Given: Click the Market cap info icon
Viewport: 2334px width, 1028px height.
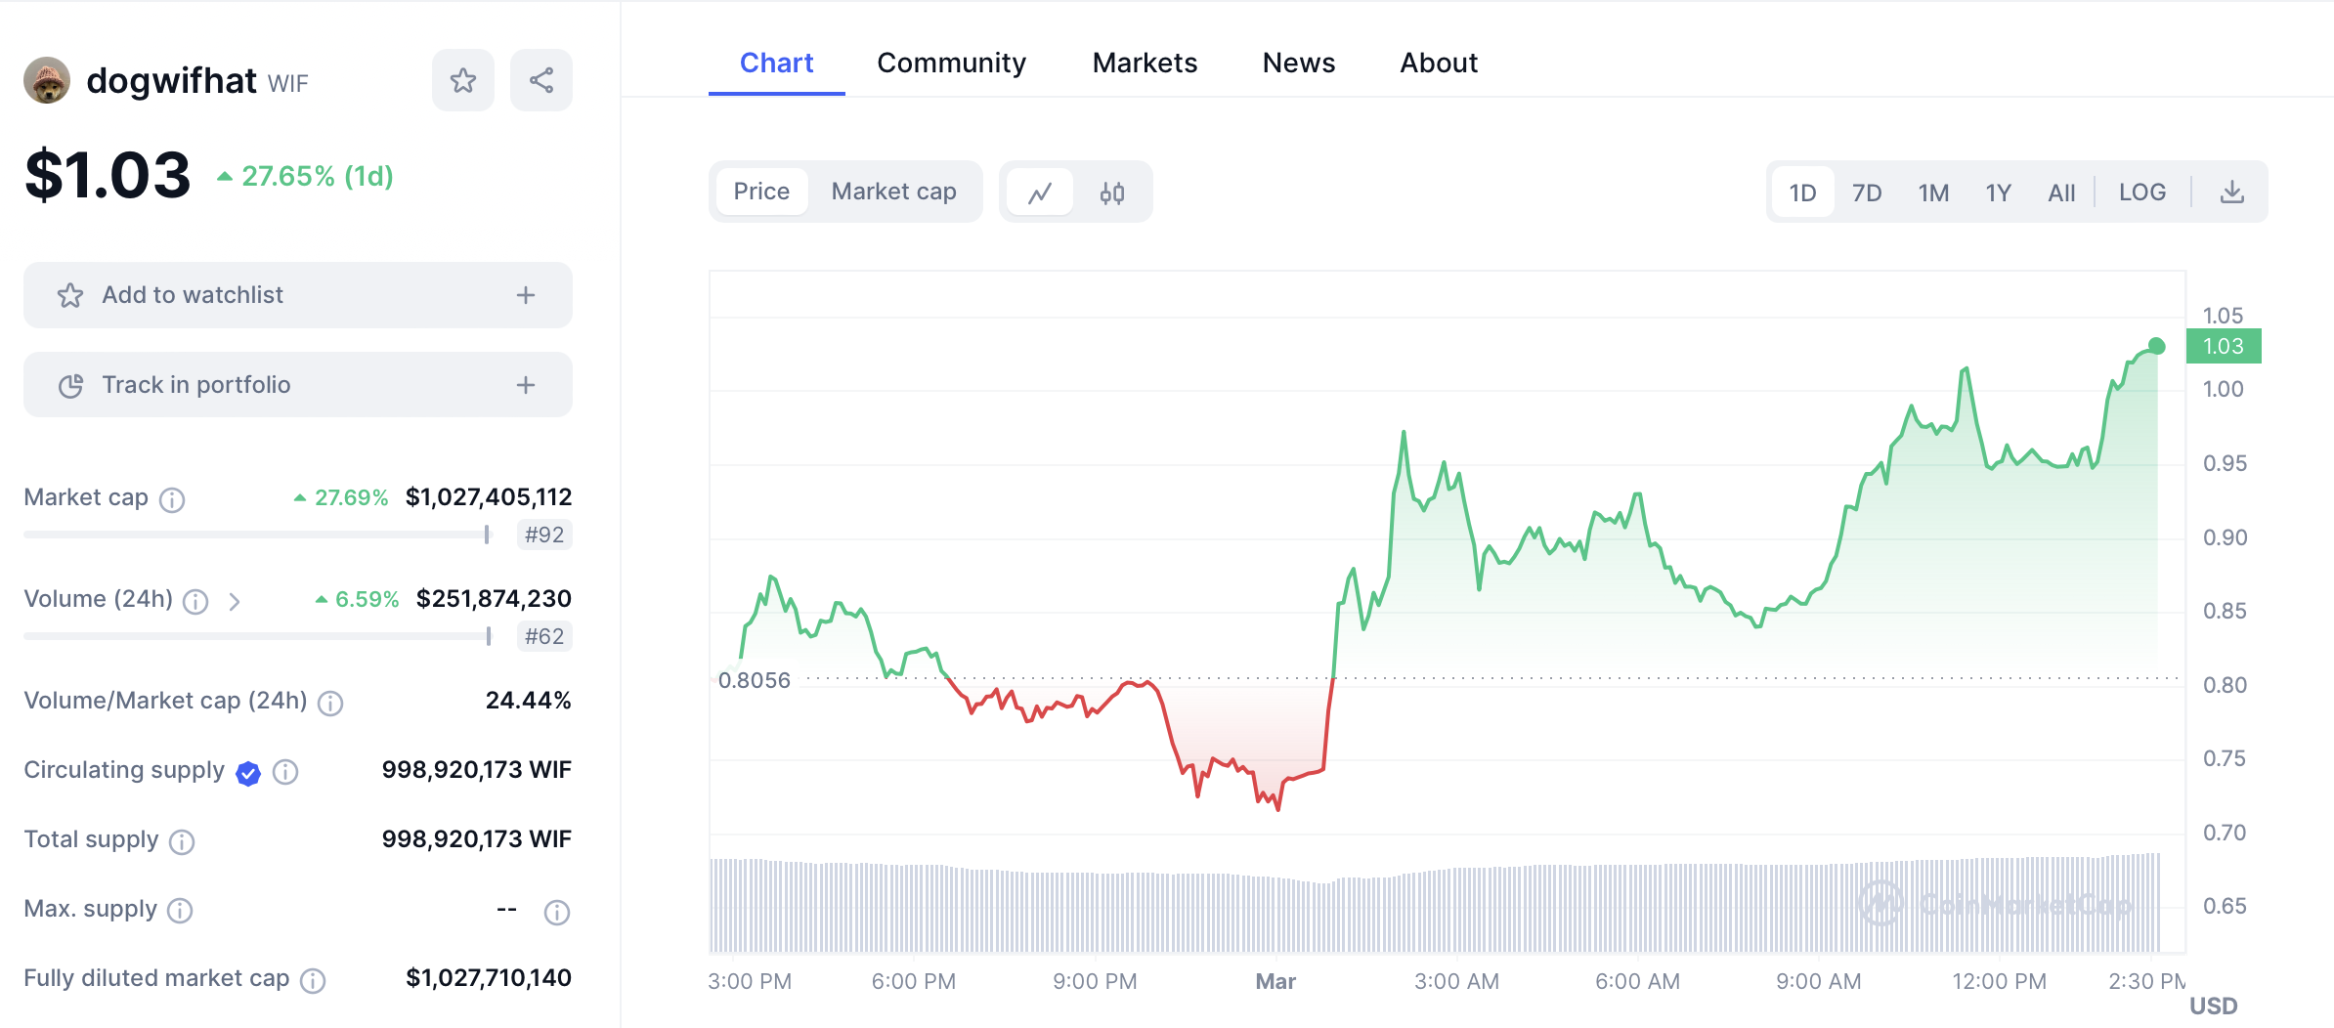Looking at the screenshot, I should tap(172, 499).
